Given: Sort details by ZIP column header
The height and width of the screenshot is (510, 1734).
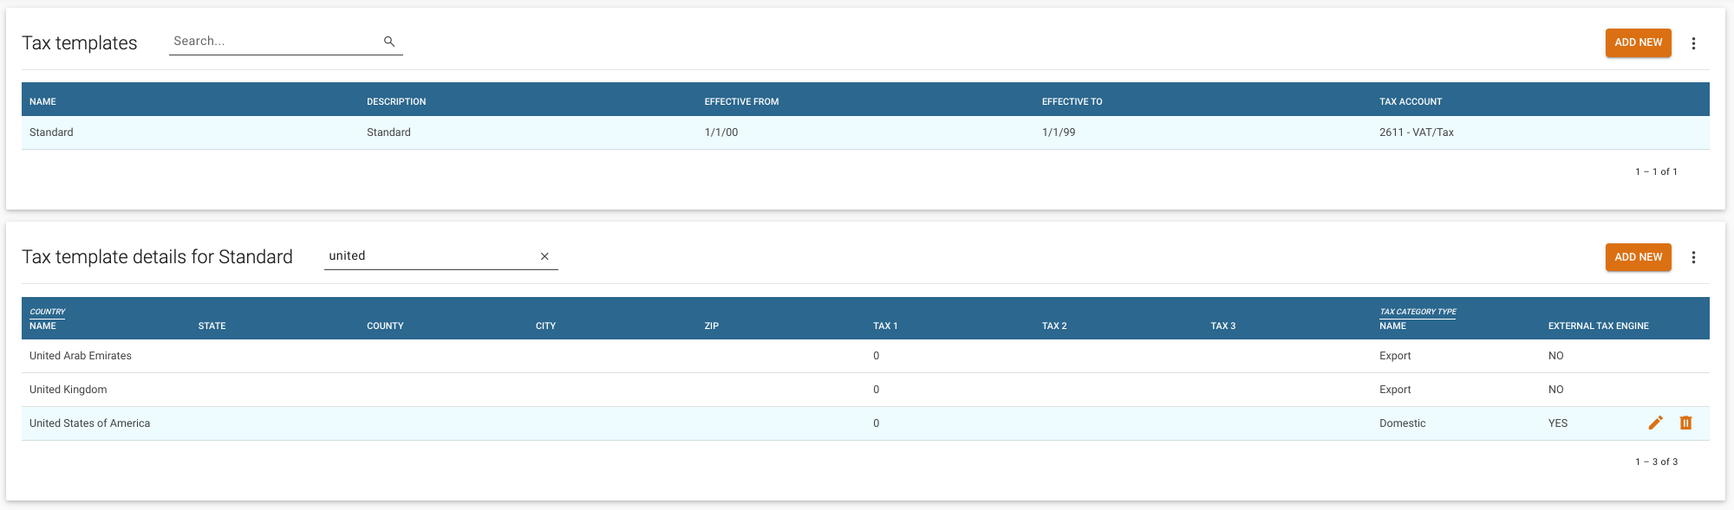Looking at the screenshot, I should pyautogui.click(x=712, y=326).
